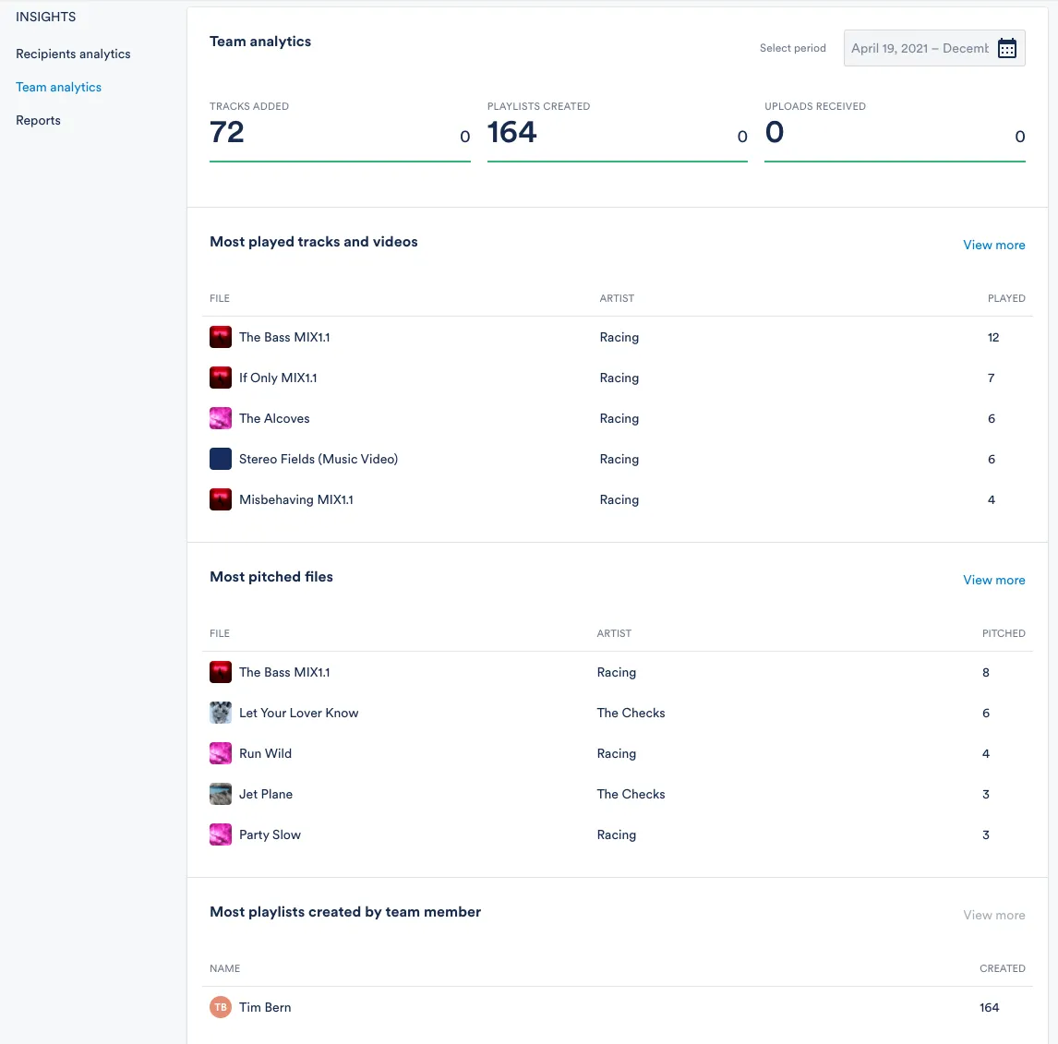Select Team analytics in the sidebar
1058x1044 pixels.
pos(58,87)
